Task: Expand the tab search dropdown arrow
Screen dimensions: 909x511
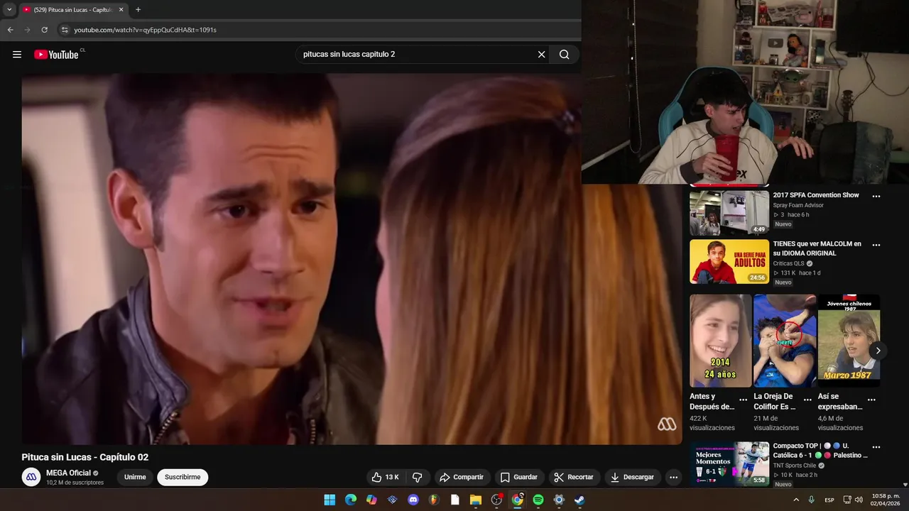Action: pos(9,10)
